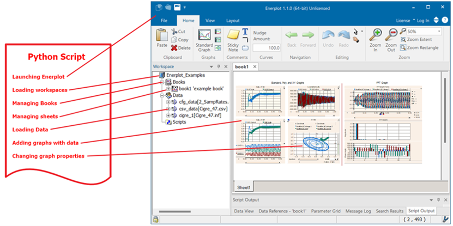Screen dimensions: 453x226
Task: Click the Paste clipboard icon
Action: pos(162,35)
